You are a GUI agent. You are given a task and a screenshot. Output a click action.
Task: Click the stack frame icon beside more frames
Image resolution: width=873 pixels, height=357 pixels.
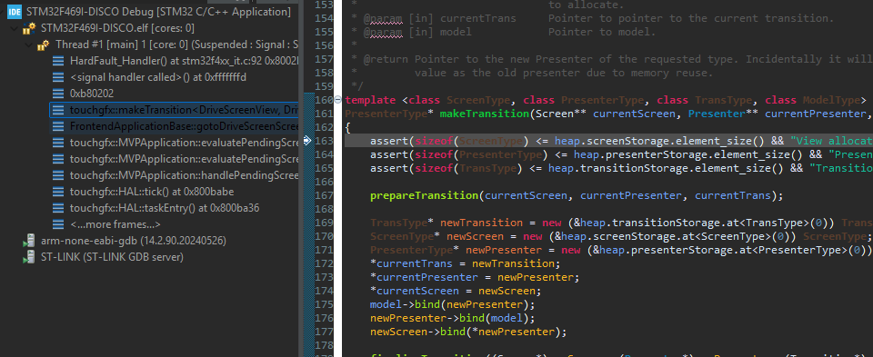[58, 224]
